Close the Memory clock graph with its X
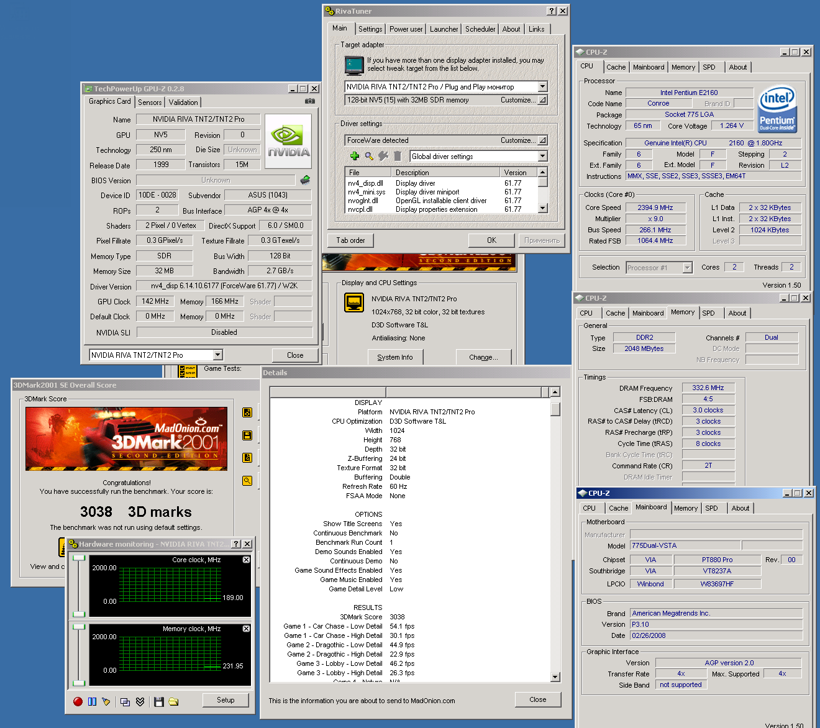This screenshot has height=728, width=820. 246,629
